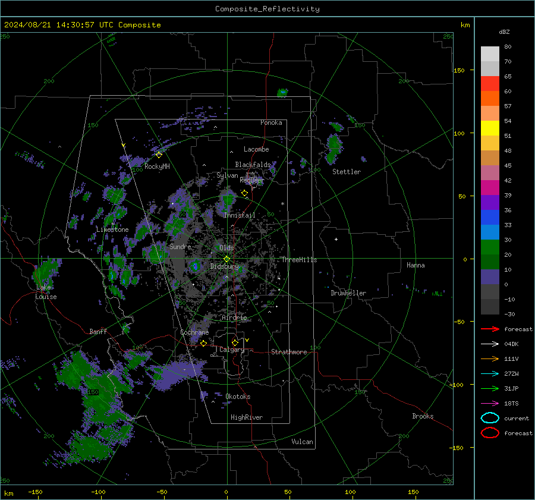This screenshot has width=535, height=500.
Task: Click the orange 111V arrow icon
Action: point(490,359)
